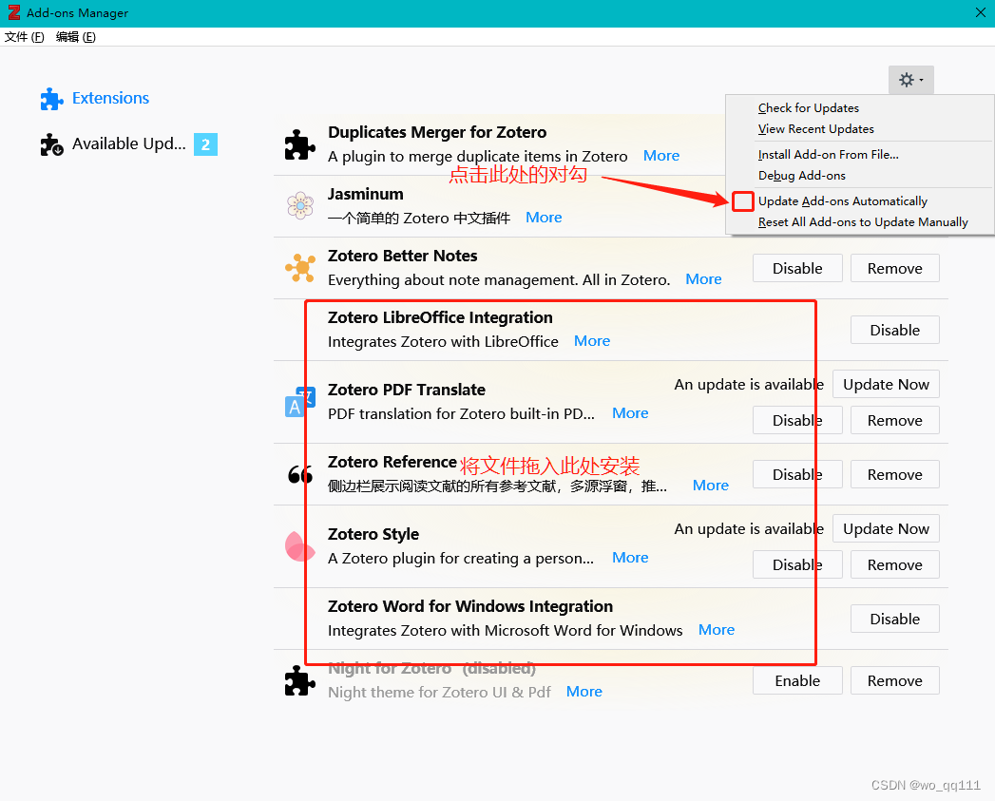
Task: Click the Extensions puzzle icon
Action: tap(51, 99)
